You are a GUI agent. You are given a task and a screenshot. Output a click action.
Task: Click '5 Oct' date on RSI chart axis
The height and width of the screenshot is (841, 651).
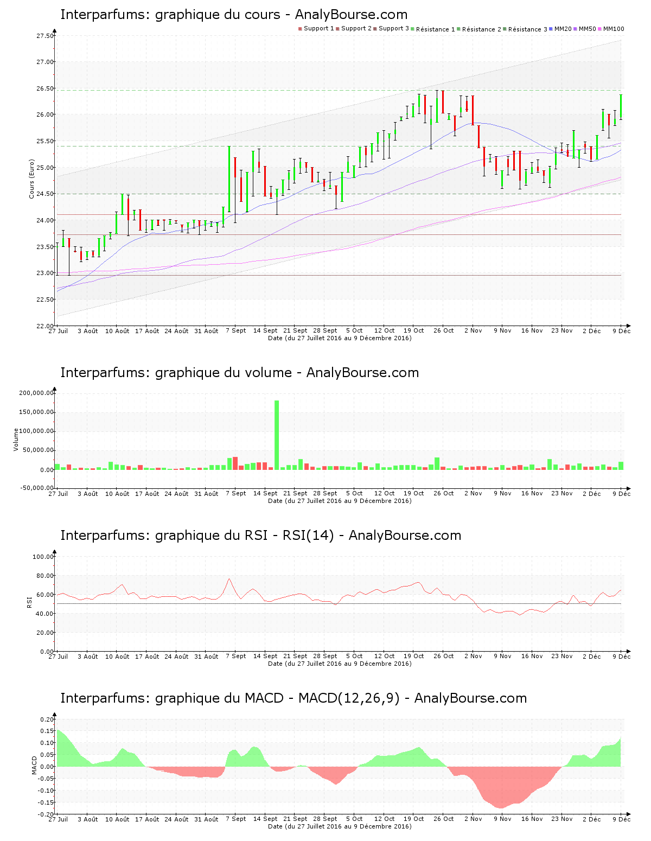pos(354,656)
